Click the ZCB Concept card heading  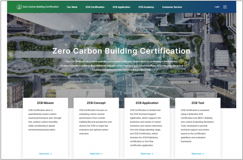coord(96,103)
